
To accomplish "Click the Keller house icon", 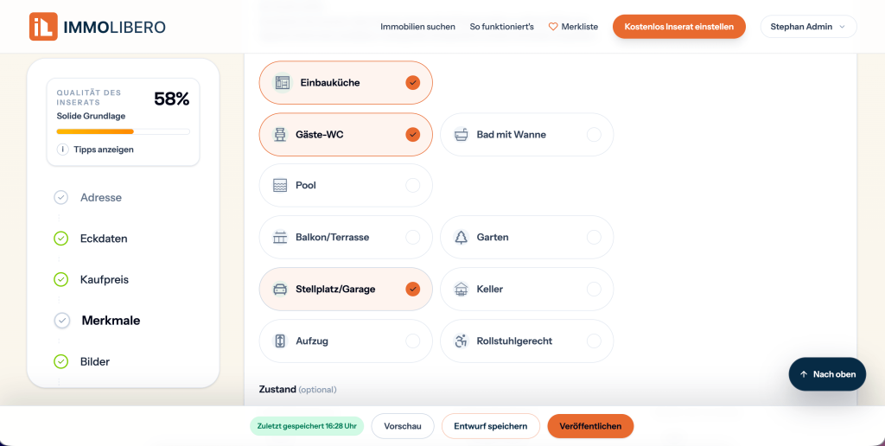I will click(x=462, y=290).
